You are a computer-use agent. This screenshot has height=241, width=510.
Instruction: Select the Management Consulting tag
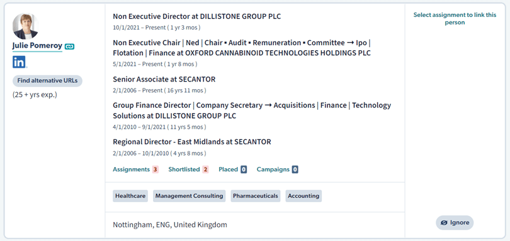pos(189,196)
